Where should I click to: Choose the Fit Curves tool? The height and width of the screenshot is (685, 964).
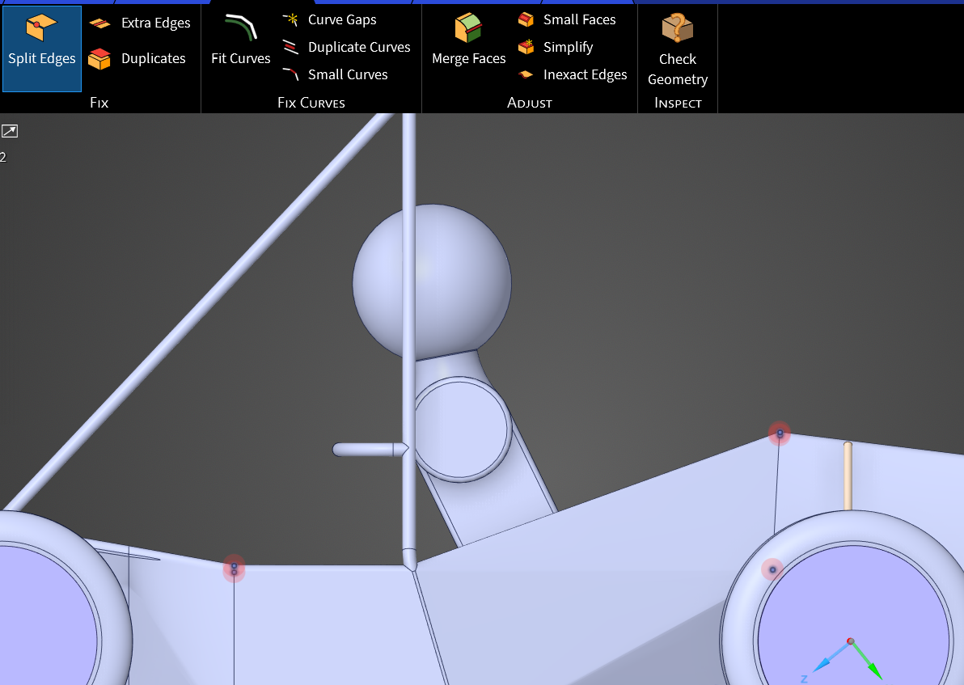[x=240, y=40]
